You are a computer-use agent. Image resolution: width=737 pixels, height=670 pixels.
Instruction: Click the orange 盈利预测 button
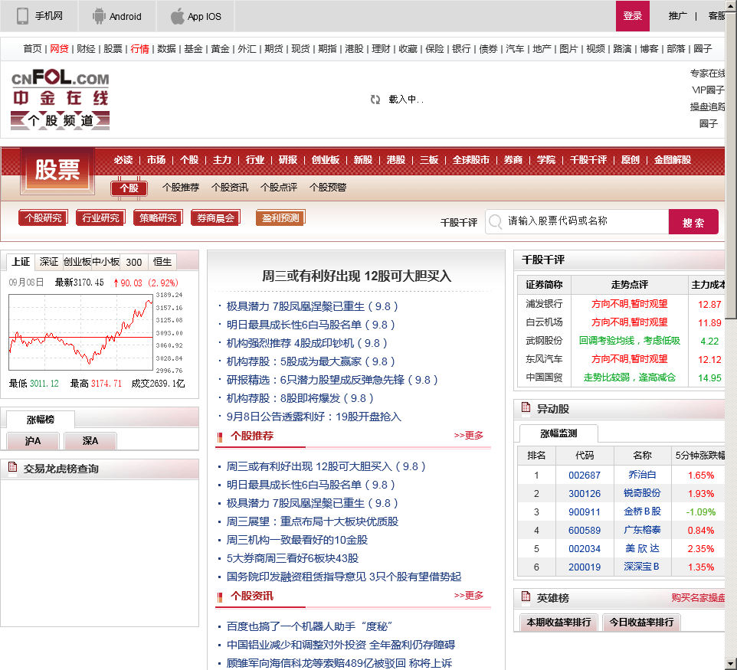click(280, 217)
